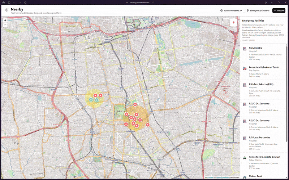This screenshot has height=180, width=289.
Task: Click the Jl. Jenderal Gatot Subroto address text
Action: click(x=265, y=56)
